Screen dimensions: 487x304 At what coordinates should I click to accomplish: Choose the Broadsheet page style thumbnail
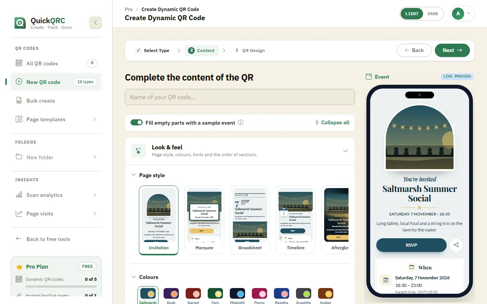(x=250, y=220)
